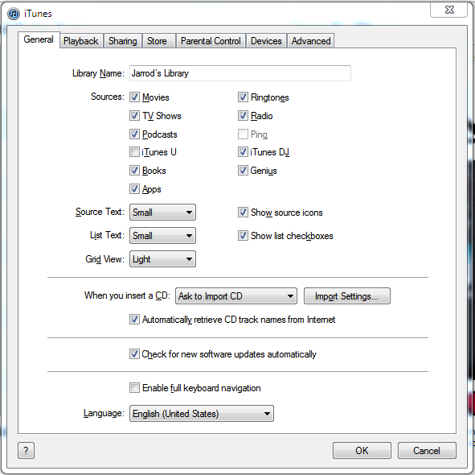Open the List Text size dropdown
Screen dimensions: 475x475
162,236
